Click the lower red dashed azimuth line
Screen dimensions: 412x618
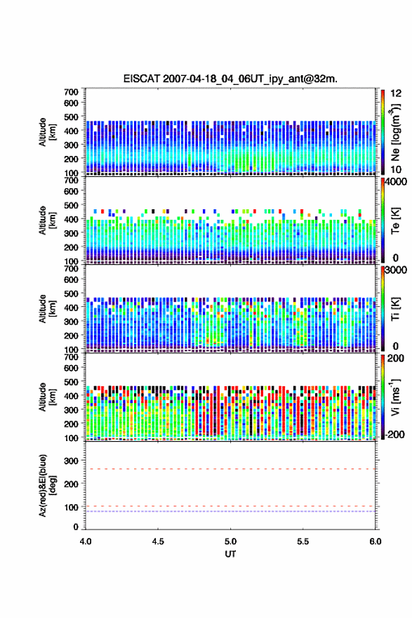pyautogui.click(x=230, y=506)
